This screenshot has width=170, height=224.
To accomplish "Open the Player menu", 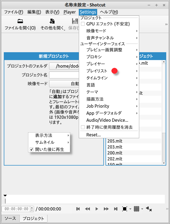I will tap(70, 12).
